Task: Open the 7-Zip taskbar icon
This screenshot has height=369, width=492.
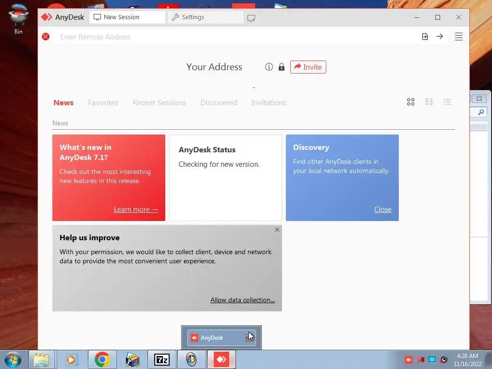Action: click(x=162, y=359)
